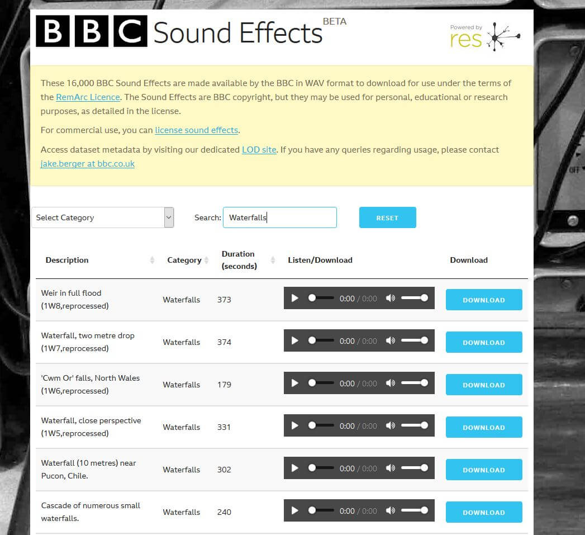
Task: Click the BBC logo blocks
Action: (x=92, y=31)
